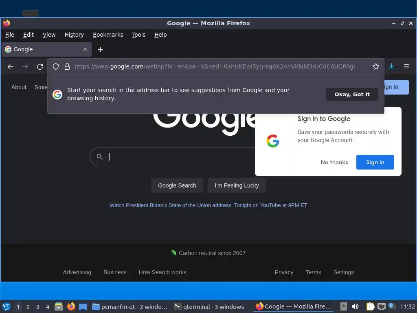
Task: Click the search magnifier icon
Action: pyautogui.click(x=99, y=157)
